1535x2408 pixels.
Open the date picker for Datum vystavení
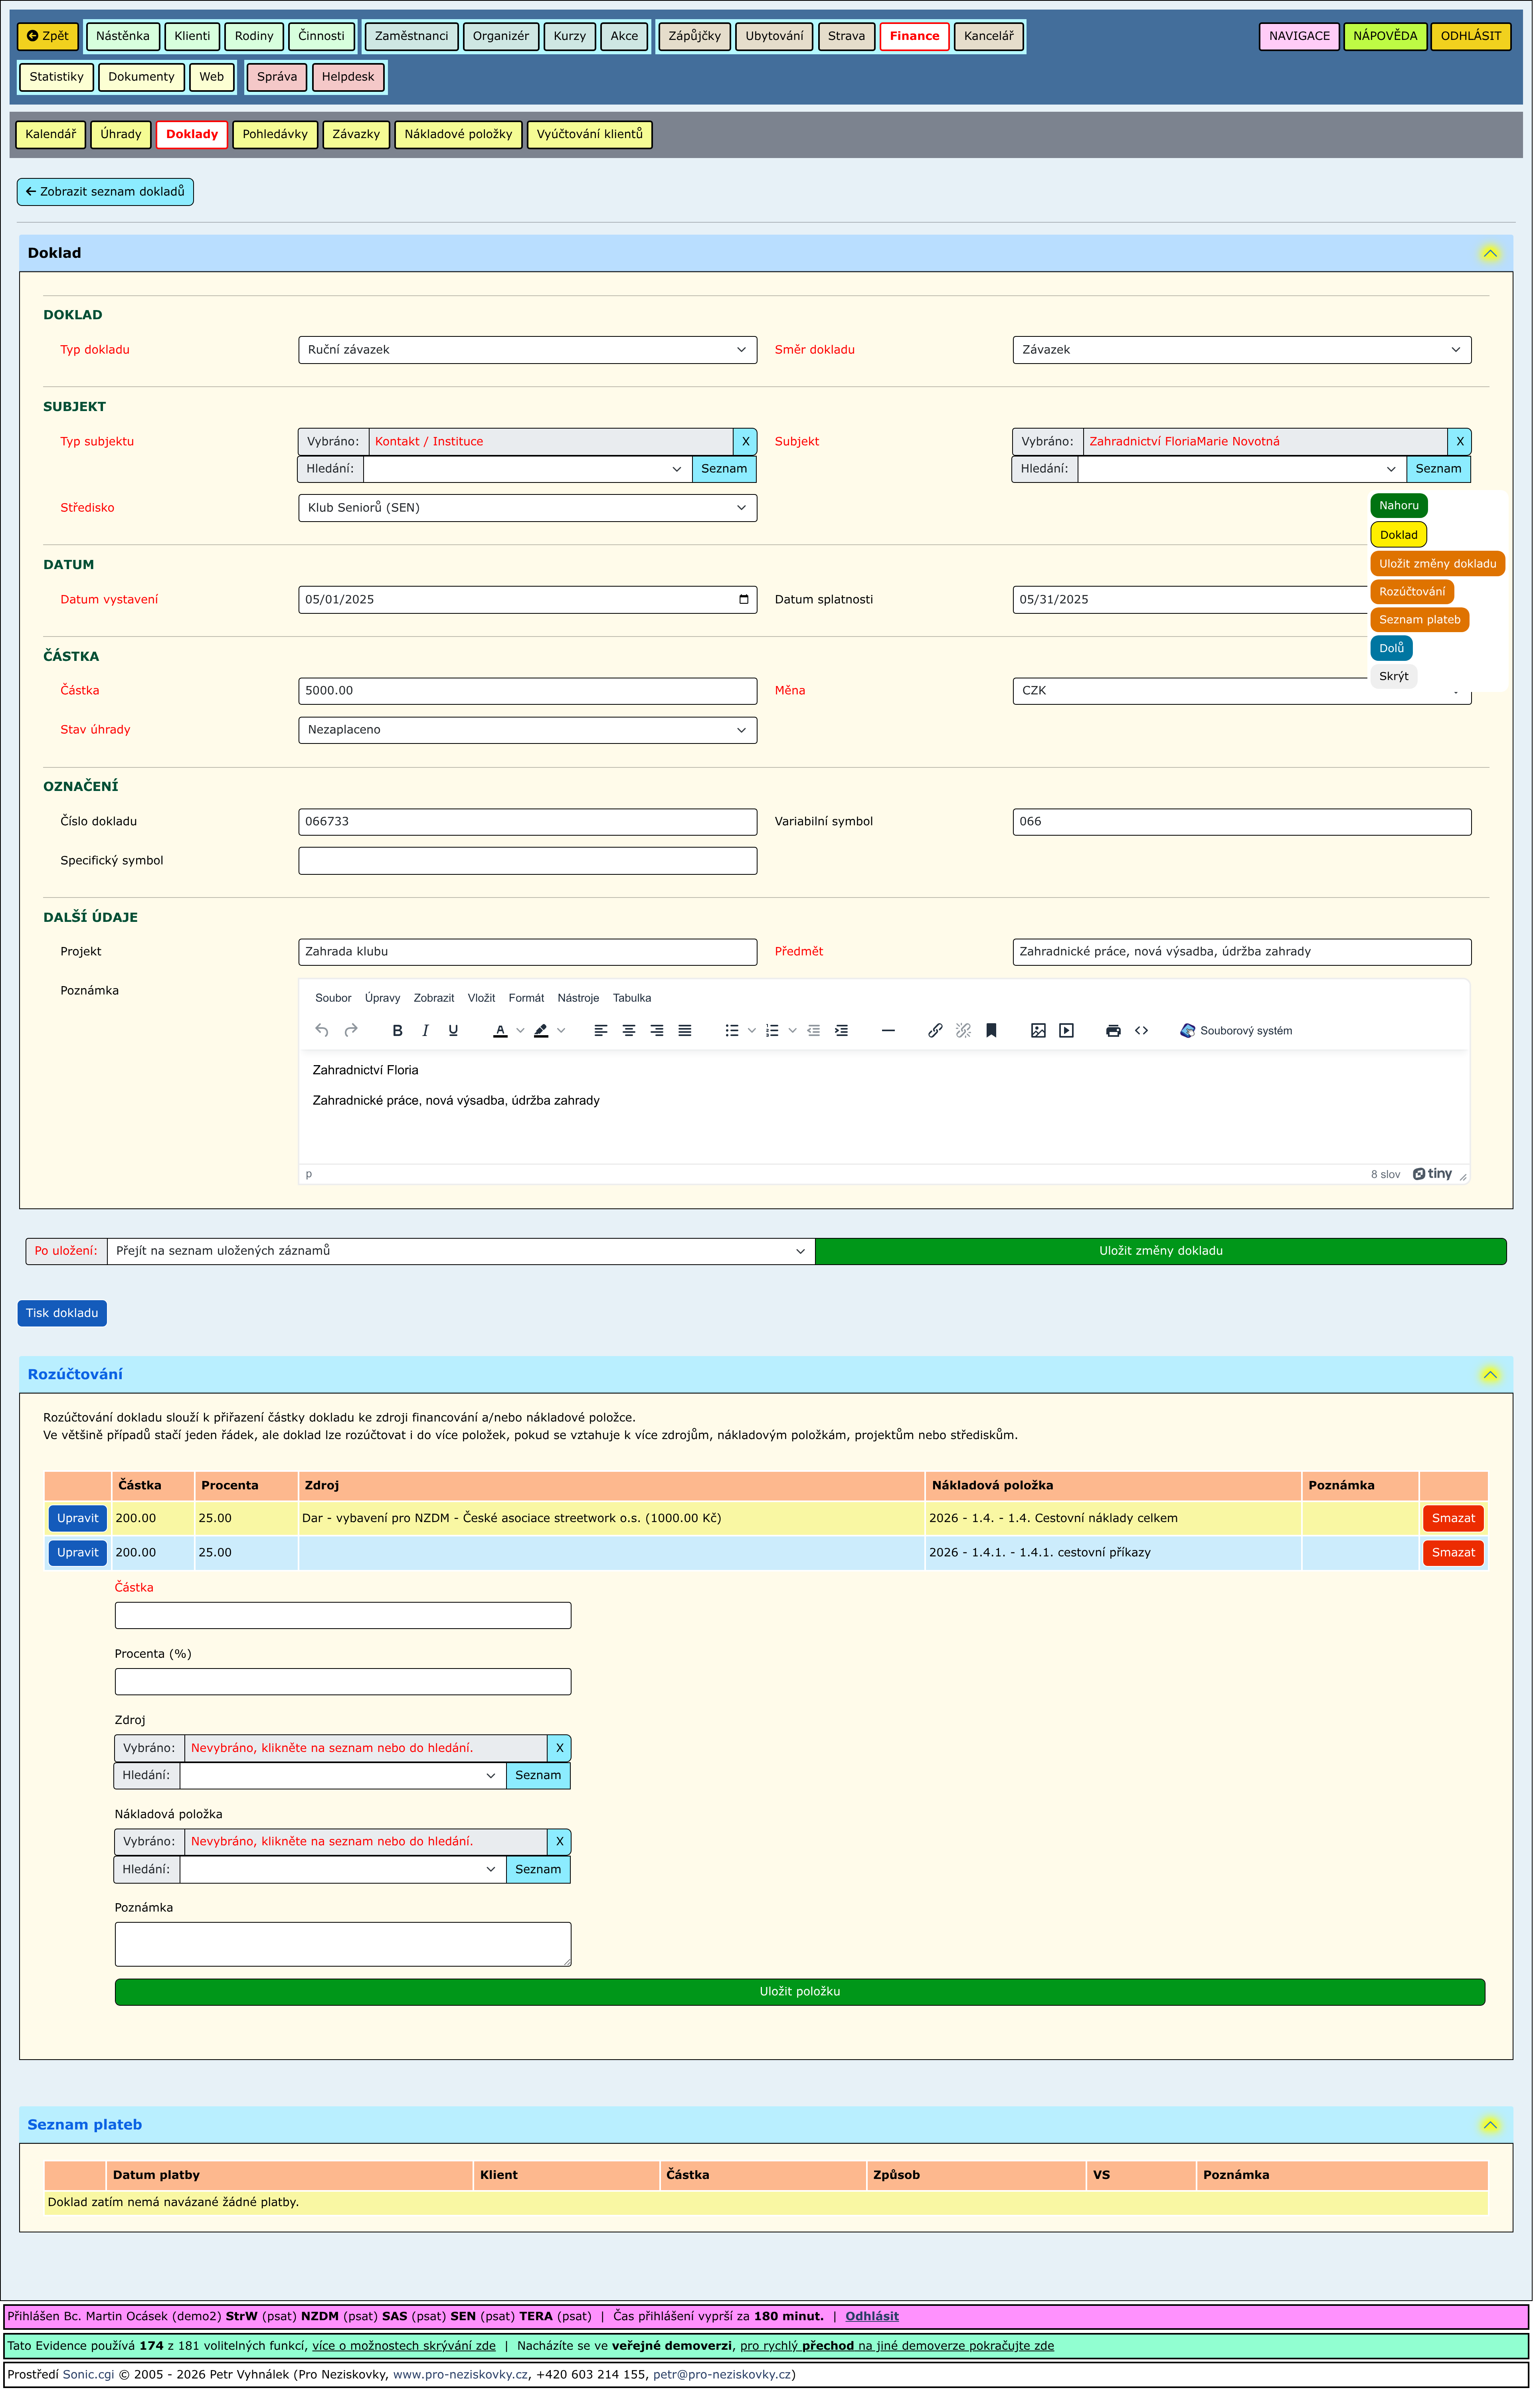[x=743, y=600]
